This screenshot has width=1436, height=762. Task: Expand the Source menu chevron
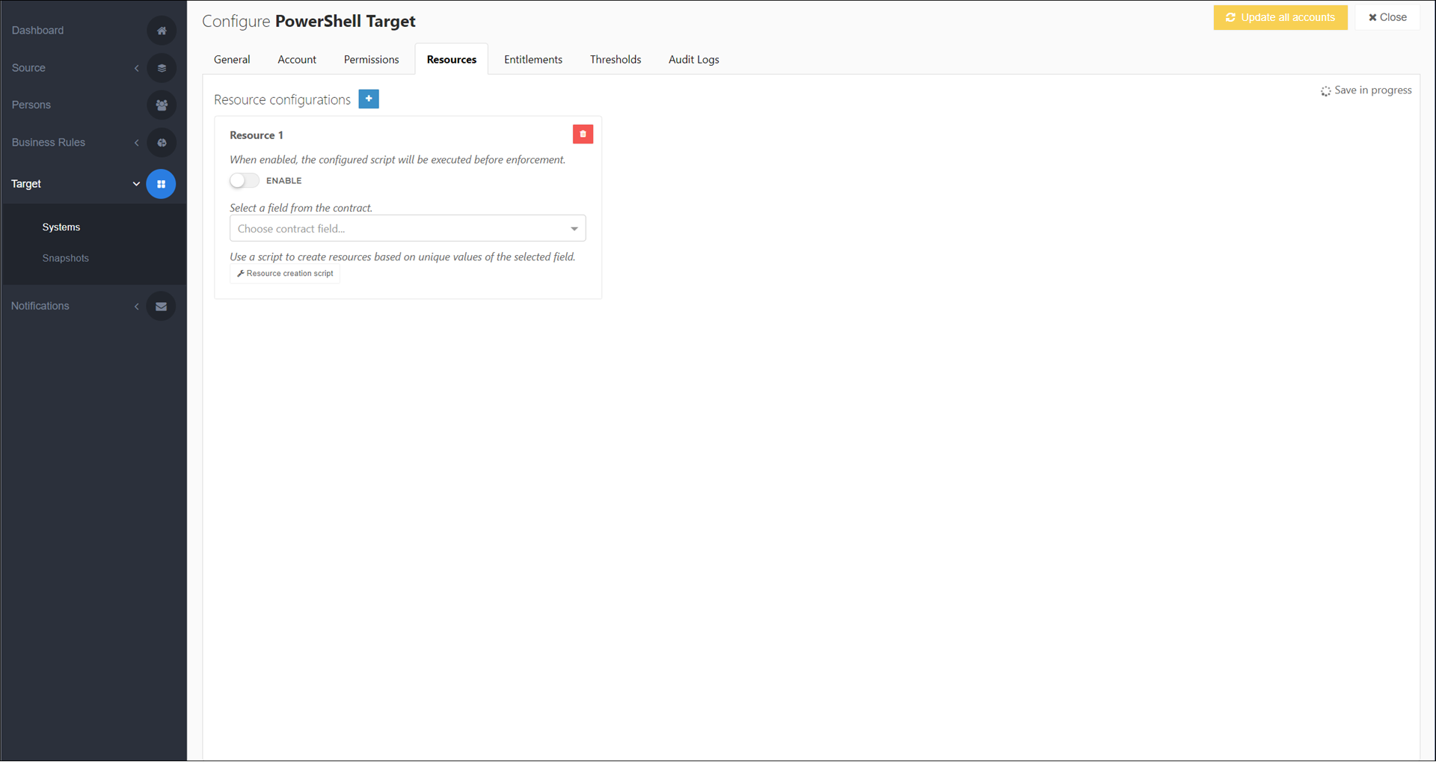(x=137, y=68)
